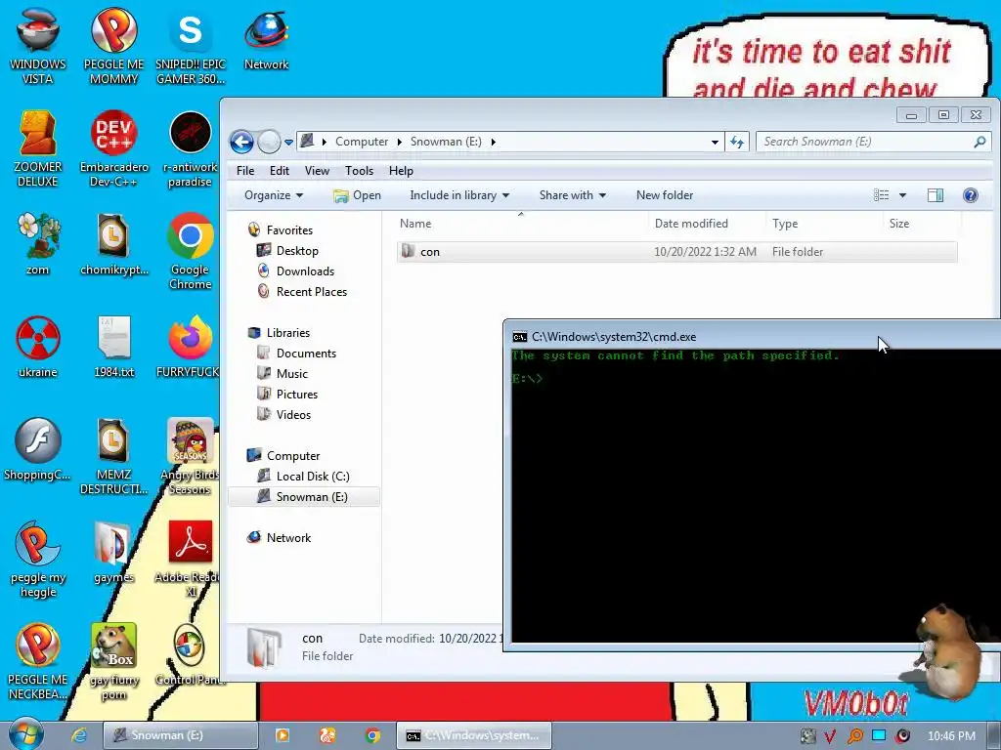Select the ShoppingC Flash desktop icon
Viewport: 1001px width, 750px height.
click(38, 449)
